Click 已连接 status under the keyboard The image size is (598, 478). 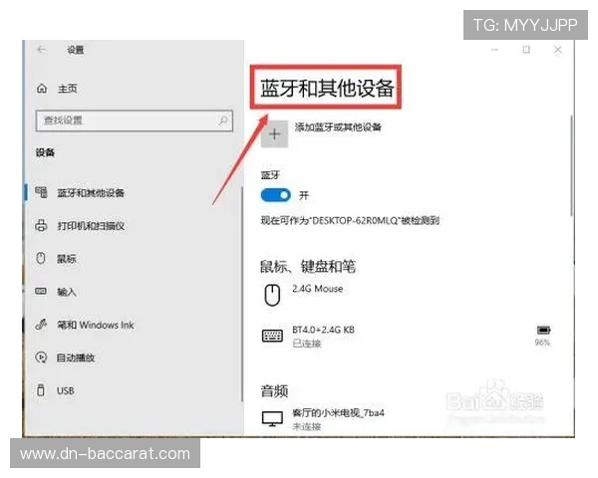click(307, 344)
